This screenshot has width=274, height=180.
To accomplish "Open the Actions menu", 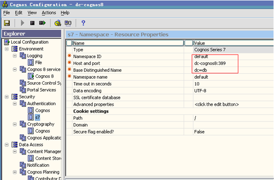I will (x=49, y=13).
